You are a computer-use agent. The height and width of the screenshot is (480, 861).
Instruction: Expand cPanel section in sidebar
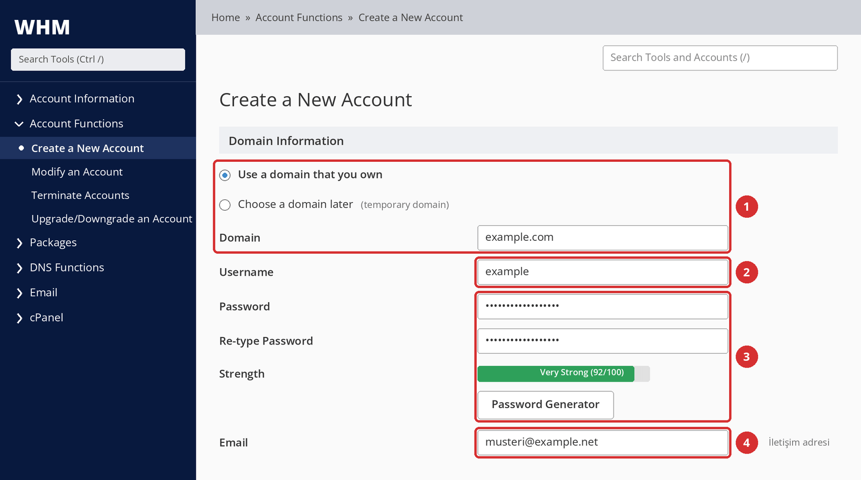pos(39,318)
